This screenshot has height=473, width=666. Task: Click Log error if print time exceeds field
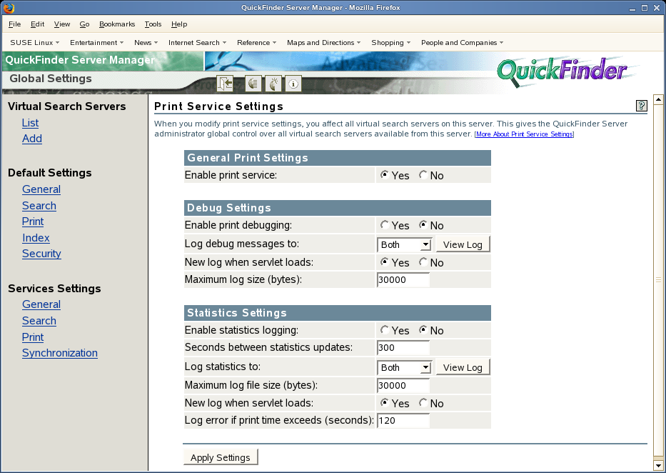tap(403, 420)
